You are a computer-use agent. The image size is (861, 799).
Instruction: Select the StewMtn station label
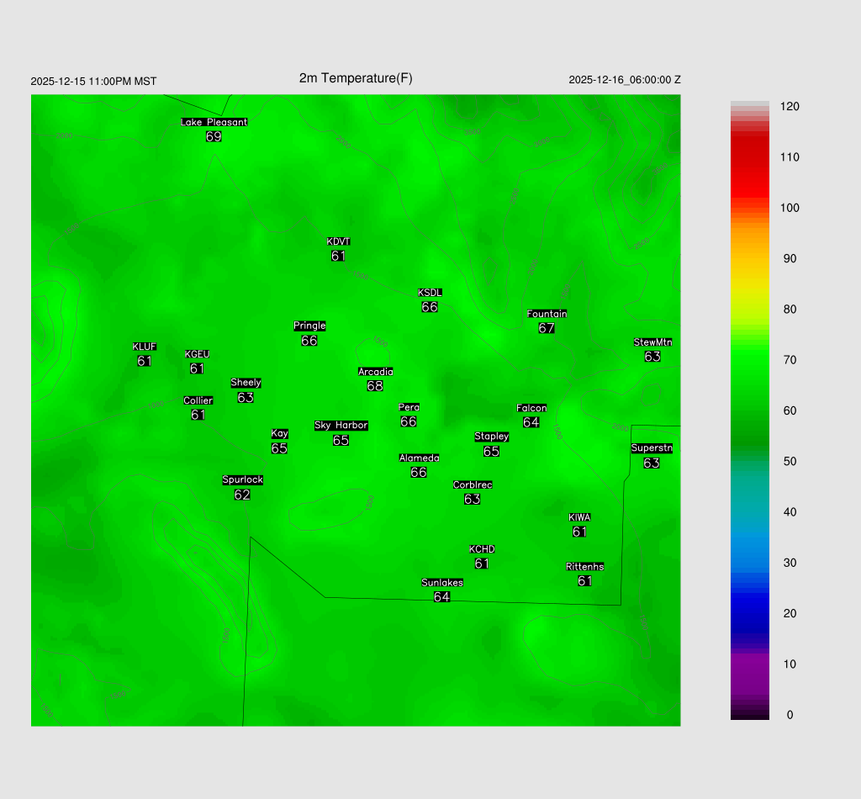(x=652, y=342)
